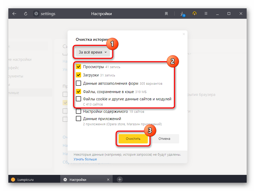Click the reload page icon
This screenshot has width=255, height=191.
coord(26,14)
